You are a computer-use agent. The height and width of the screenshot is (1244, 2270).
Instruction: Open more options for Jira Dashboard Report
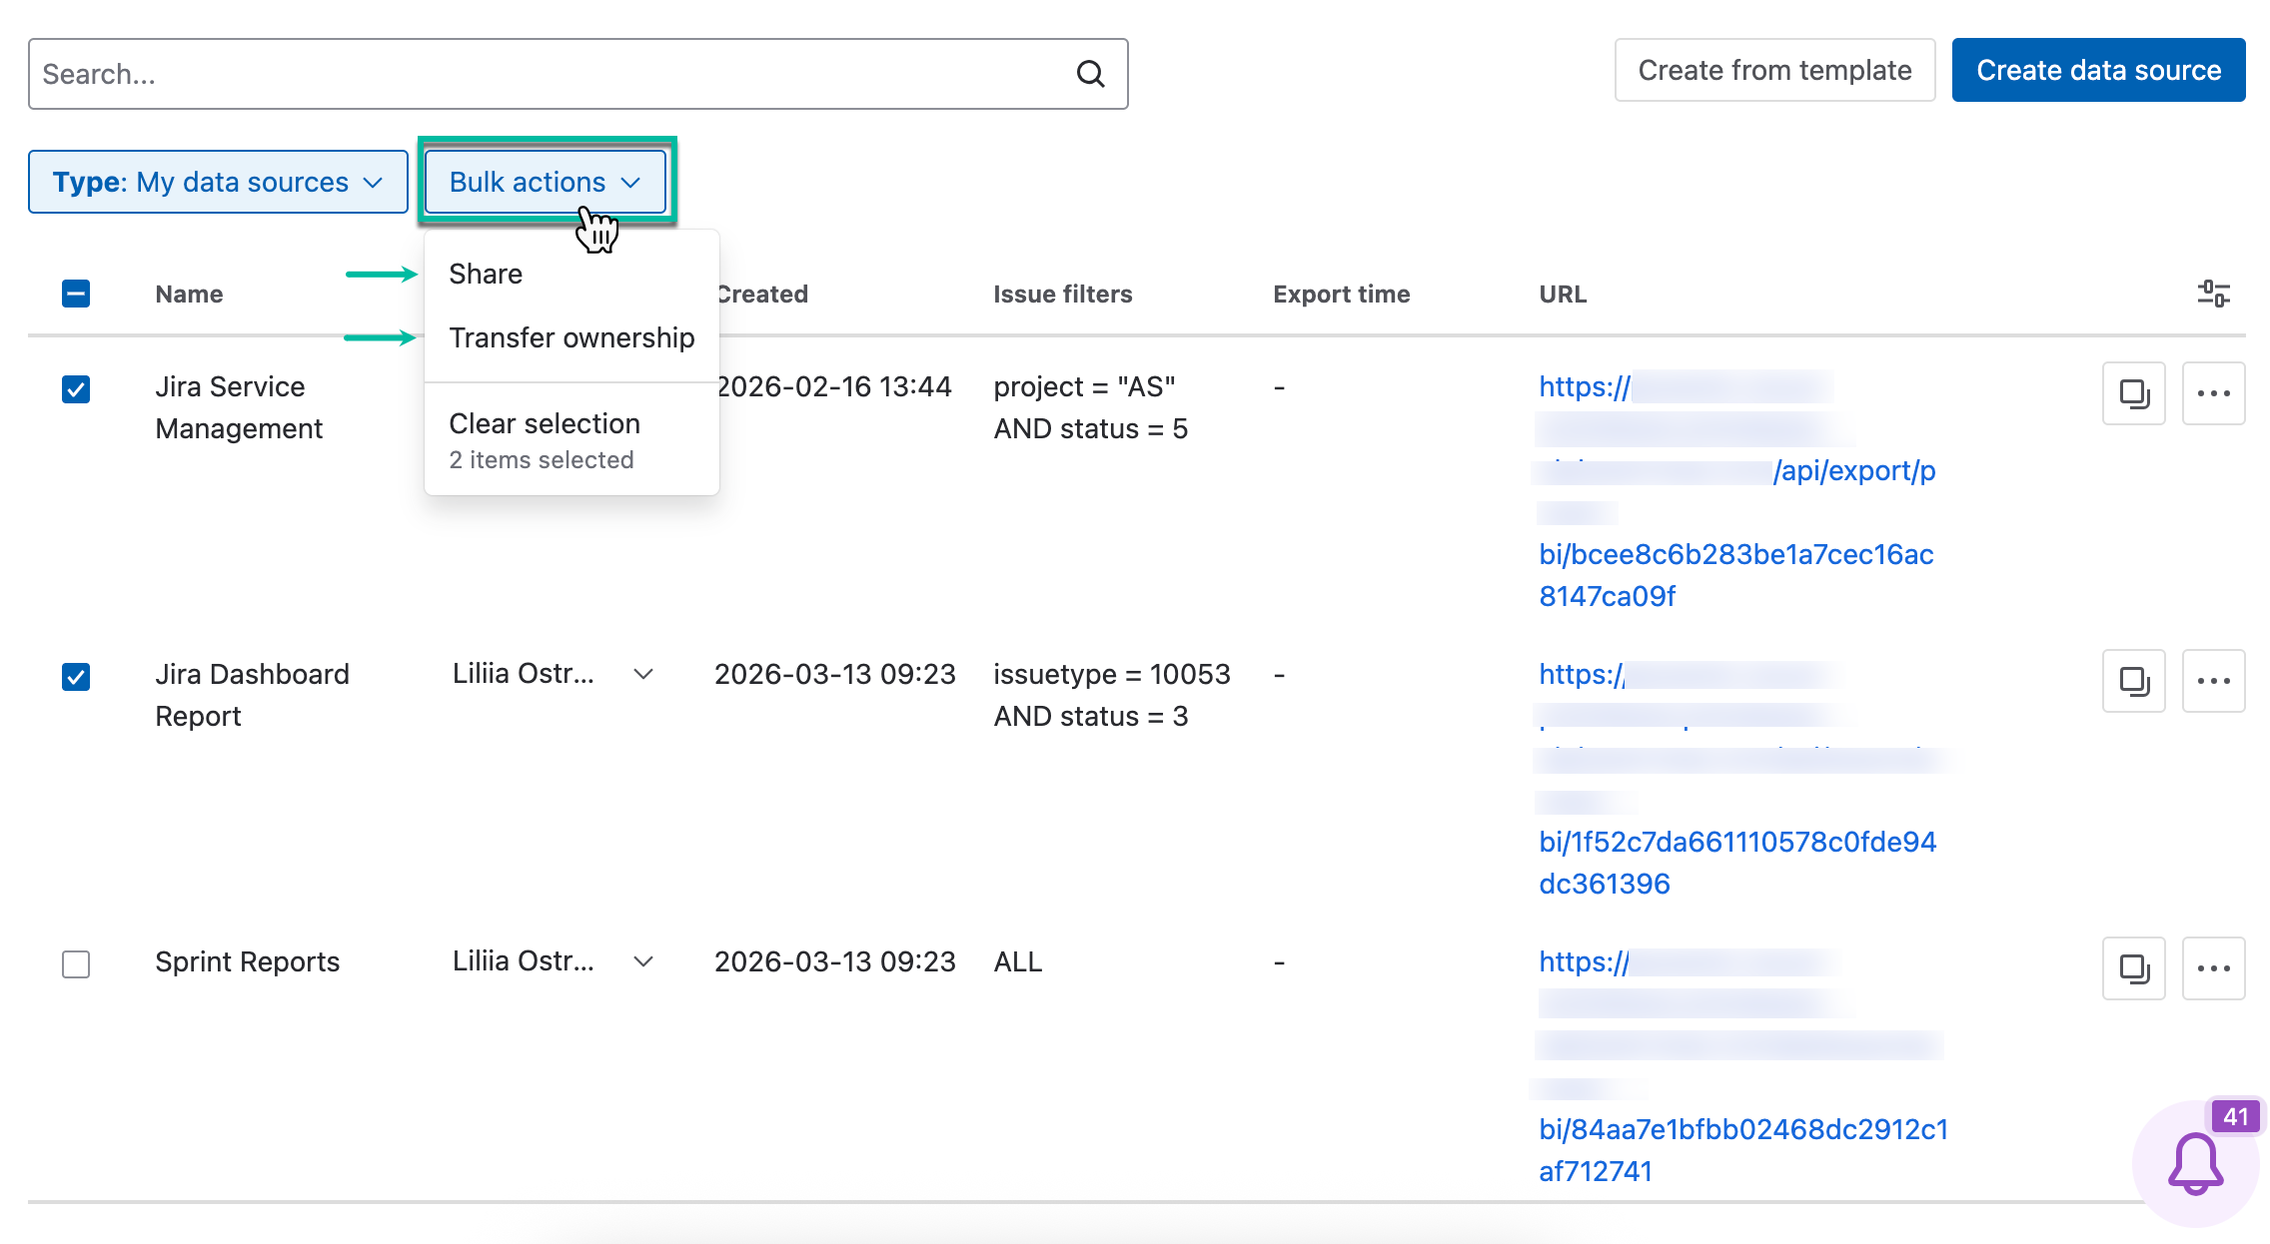click(2213, 681)
